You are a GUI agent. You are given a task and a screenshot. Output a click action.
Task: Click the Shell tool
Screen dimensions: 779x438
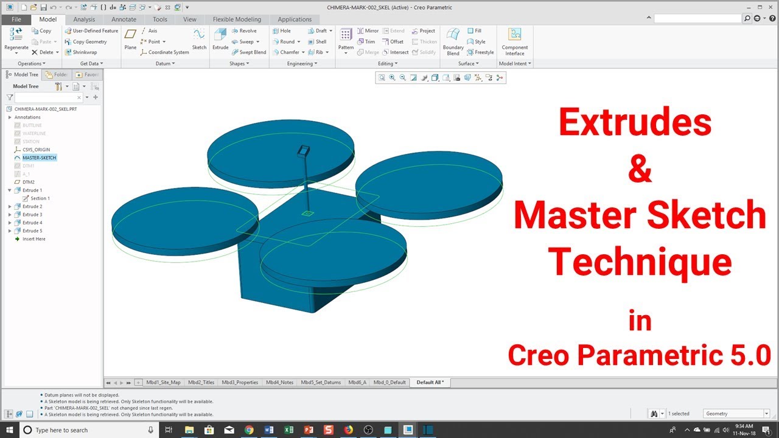tap(316, 42)
